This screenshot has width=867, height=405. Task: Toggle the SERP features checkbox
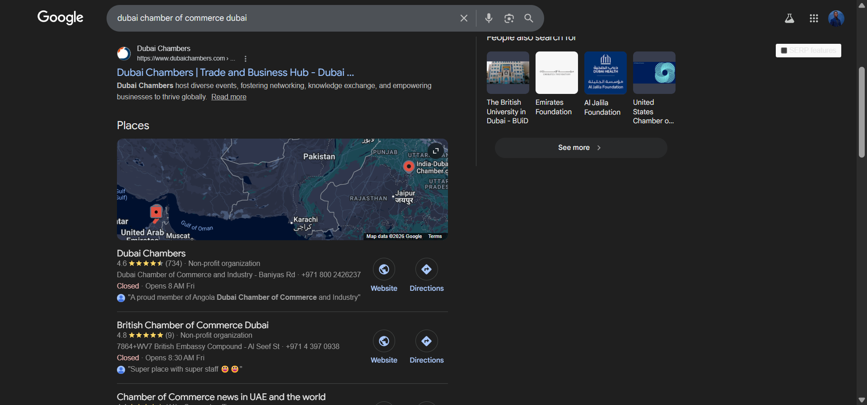tap(784, 51)
